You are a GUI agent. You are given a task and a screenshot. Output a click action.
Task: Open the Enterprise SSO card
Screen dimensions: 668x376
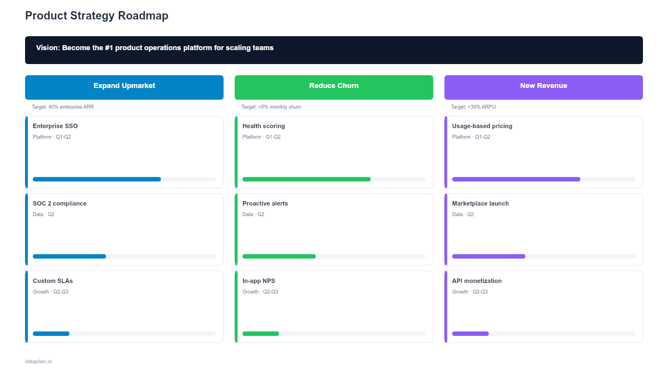(124, 152)
